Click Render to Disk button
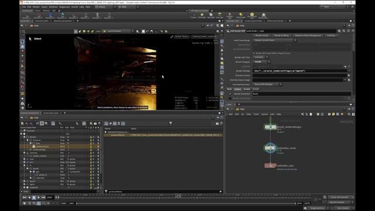Image resolution: width=375 pixels, height=211 pixels. coord(262,35)
